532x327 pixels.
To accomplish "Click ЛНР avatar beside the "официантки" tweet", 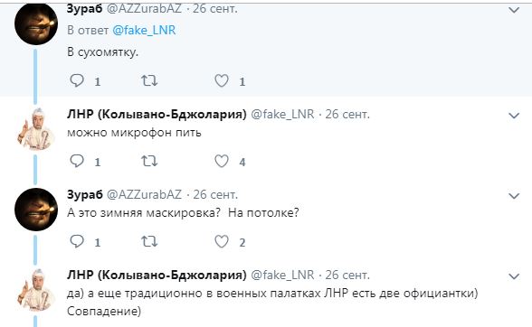I will point(35,290).
